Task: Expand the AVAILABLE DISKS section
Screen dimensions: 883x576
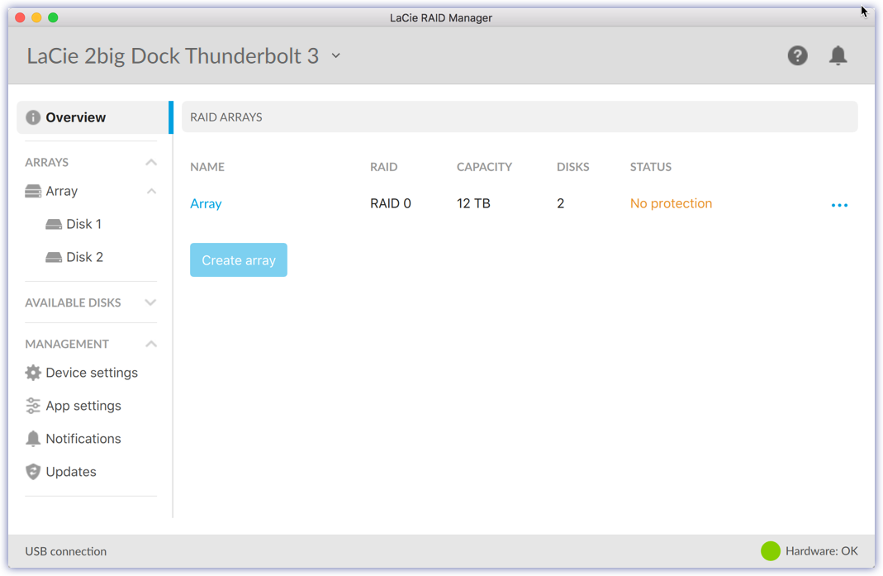Action: point(151,302)
